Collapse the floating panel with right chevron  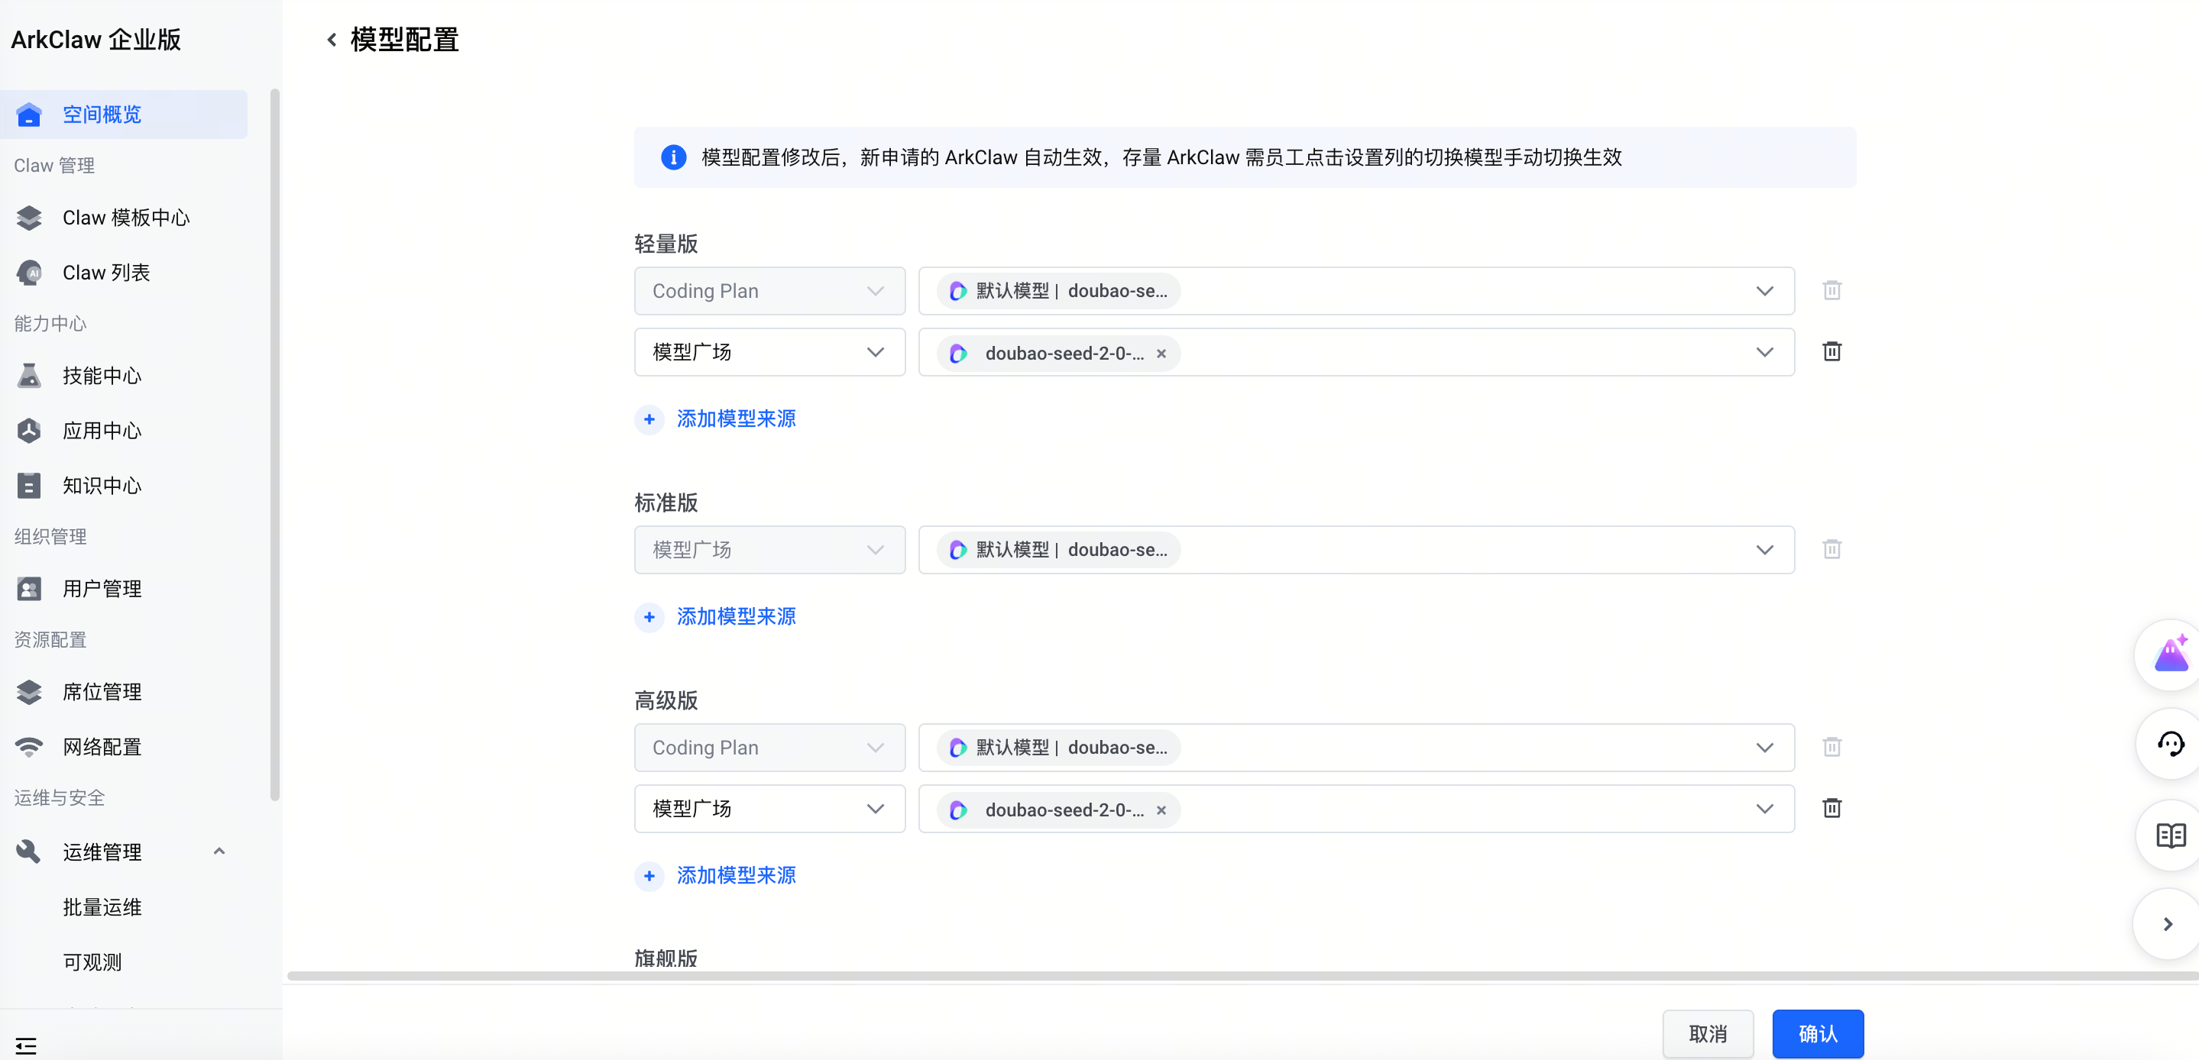tap(2168, 924)
